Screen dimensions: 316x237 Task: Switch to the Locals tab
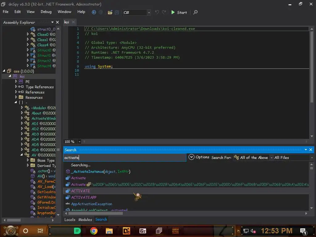click(70, 219)
